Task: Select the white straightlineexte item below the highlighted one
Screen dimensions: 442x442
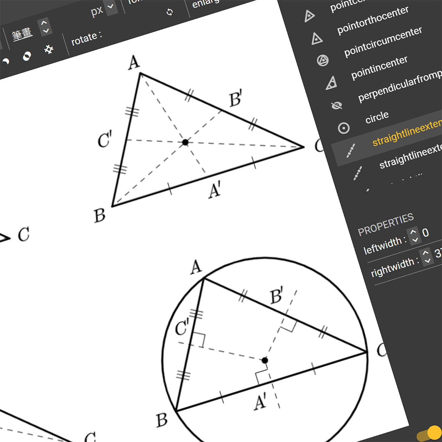Action: click(410, 156)
